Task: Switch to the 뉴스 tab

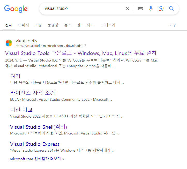Action: point(68,25)
